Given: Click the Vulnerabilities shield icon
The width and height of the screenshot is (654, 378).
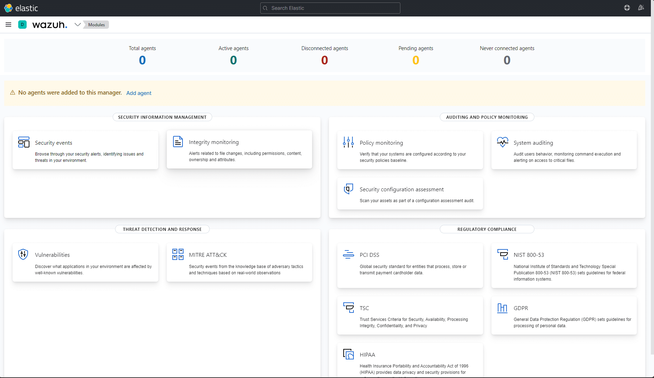Looking at the screenshot, I should (x=23, y=254).
